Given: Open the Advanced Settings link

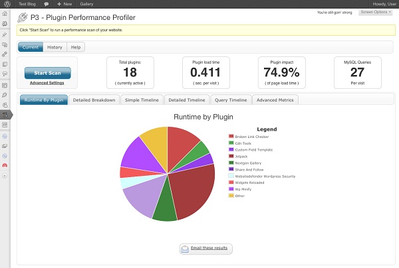Looking at the screenshot, I should (47, 83).
